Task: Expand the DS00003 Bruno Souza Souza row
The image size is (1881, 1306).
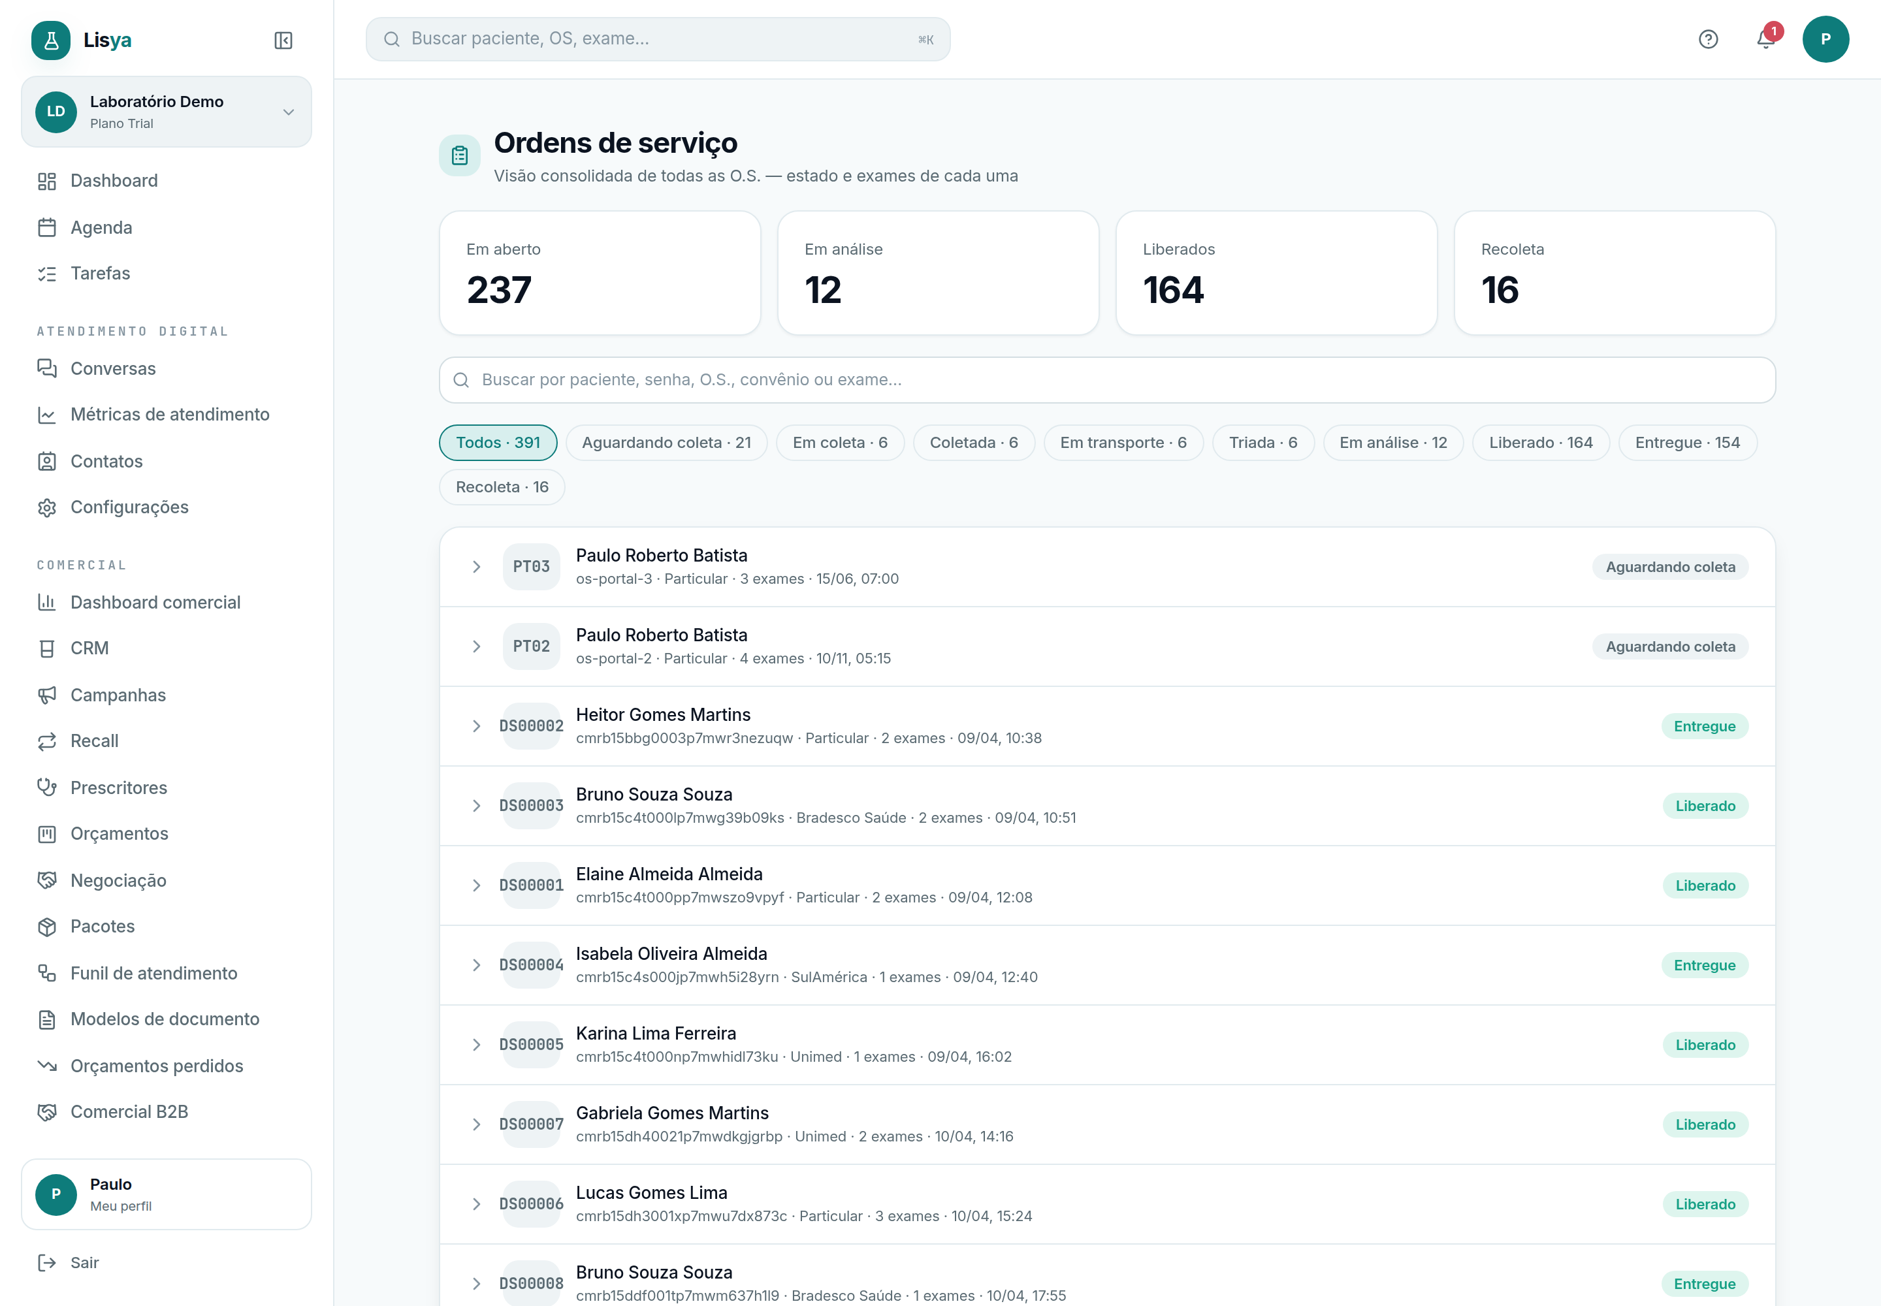Action: tap(476, 806)
